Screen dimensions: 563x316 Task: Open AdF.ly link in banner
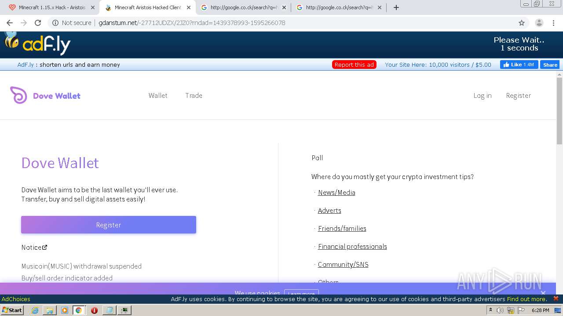[26, 65]
